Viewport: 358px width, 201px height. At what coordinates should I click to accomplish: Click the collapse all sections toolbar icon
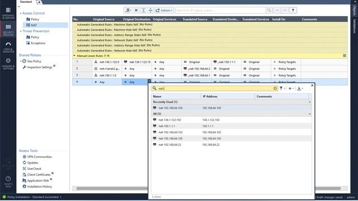pos(150,10)
